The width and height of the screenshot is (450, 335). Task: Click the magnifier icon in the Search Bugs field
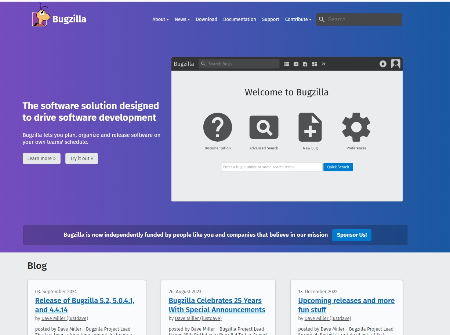pyautogui.click(x=203, y=64)
